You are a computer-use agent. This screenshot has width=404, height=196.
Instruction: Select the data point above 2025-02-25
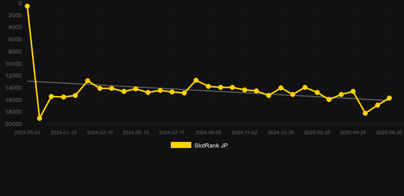click(317, 92)
